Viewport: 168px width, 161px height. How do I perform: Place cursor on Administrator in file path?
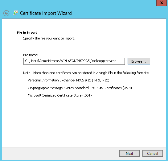[49, 61]
